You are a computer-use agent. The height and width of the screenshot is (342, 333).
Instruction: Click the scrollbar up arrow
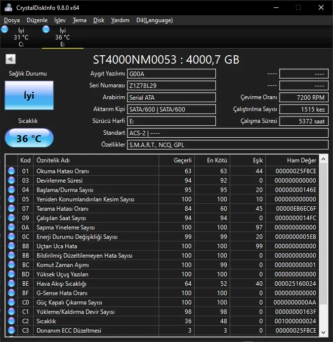point(324,159)
